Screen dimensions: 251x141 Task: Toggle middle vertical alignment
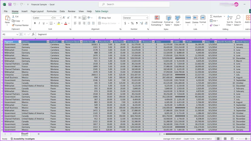80,18
